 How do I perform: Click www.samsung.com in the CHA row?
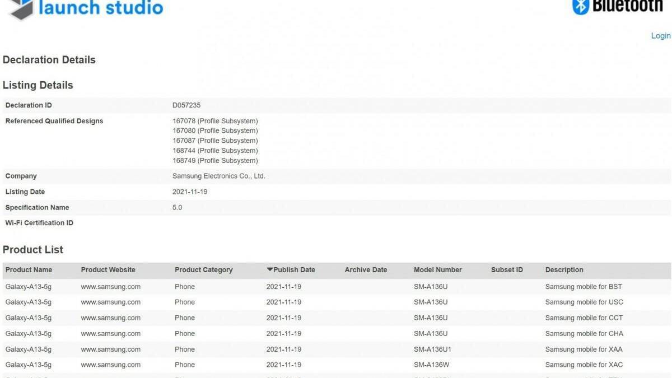pyautogui.click(x=111, y=334)
